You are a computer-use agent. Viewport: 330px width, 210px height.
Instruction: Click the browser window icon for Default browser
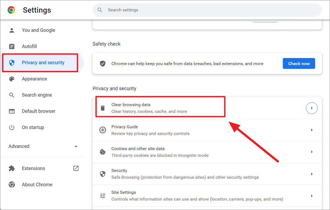coord(12,111)
